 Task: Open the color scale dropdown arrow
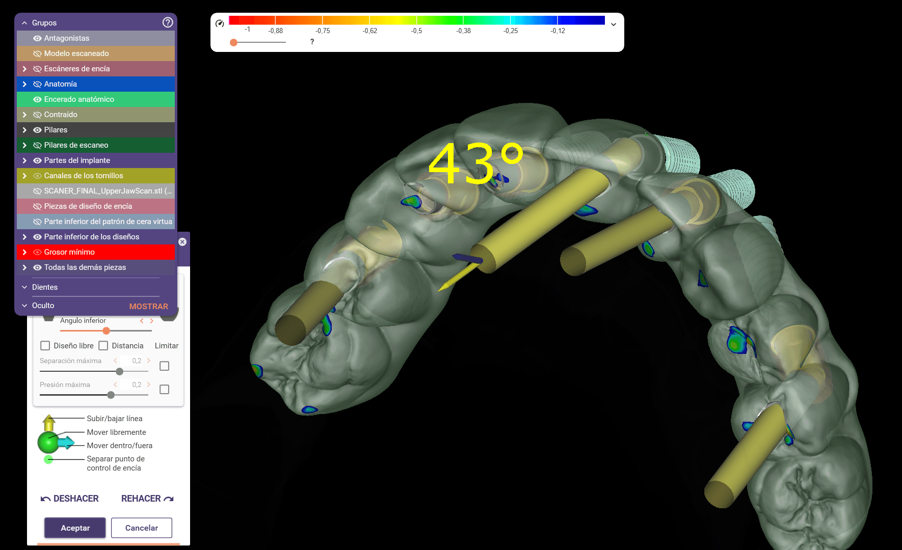pyautogui.click(x=614, y=24)
